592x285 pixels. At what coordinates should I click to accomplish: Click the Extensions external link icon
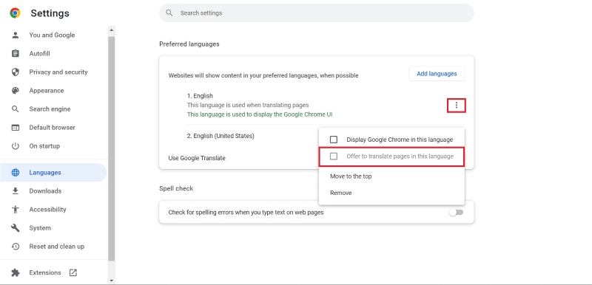[73, 272]
